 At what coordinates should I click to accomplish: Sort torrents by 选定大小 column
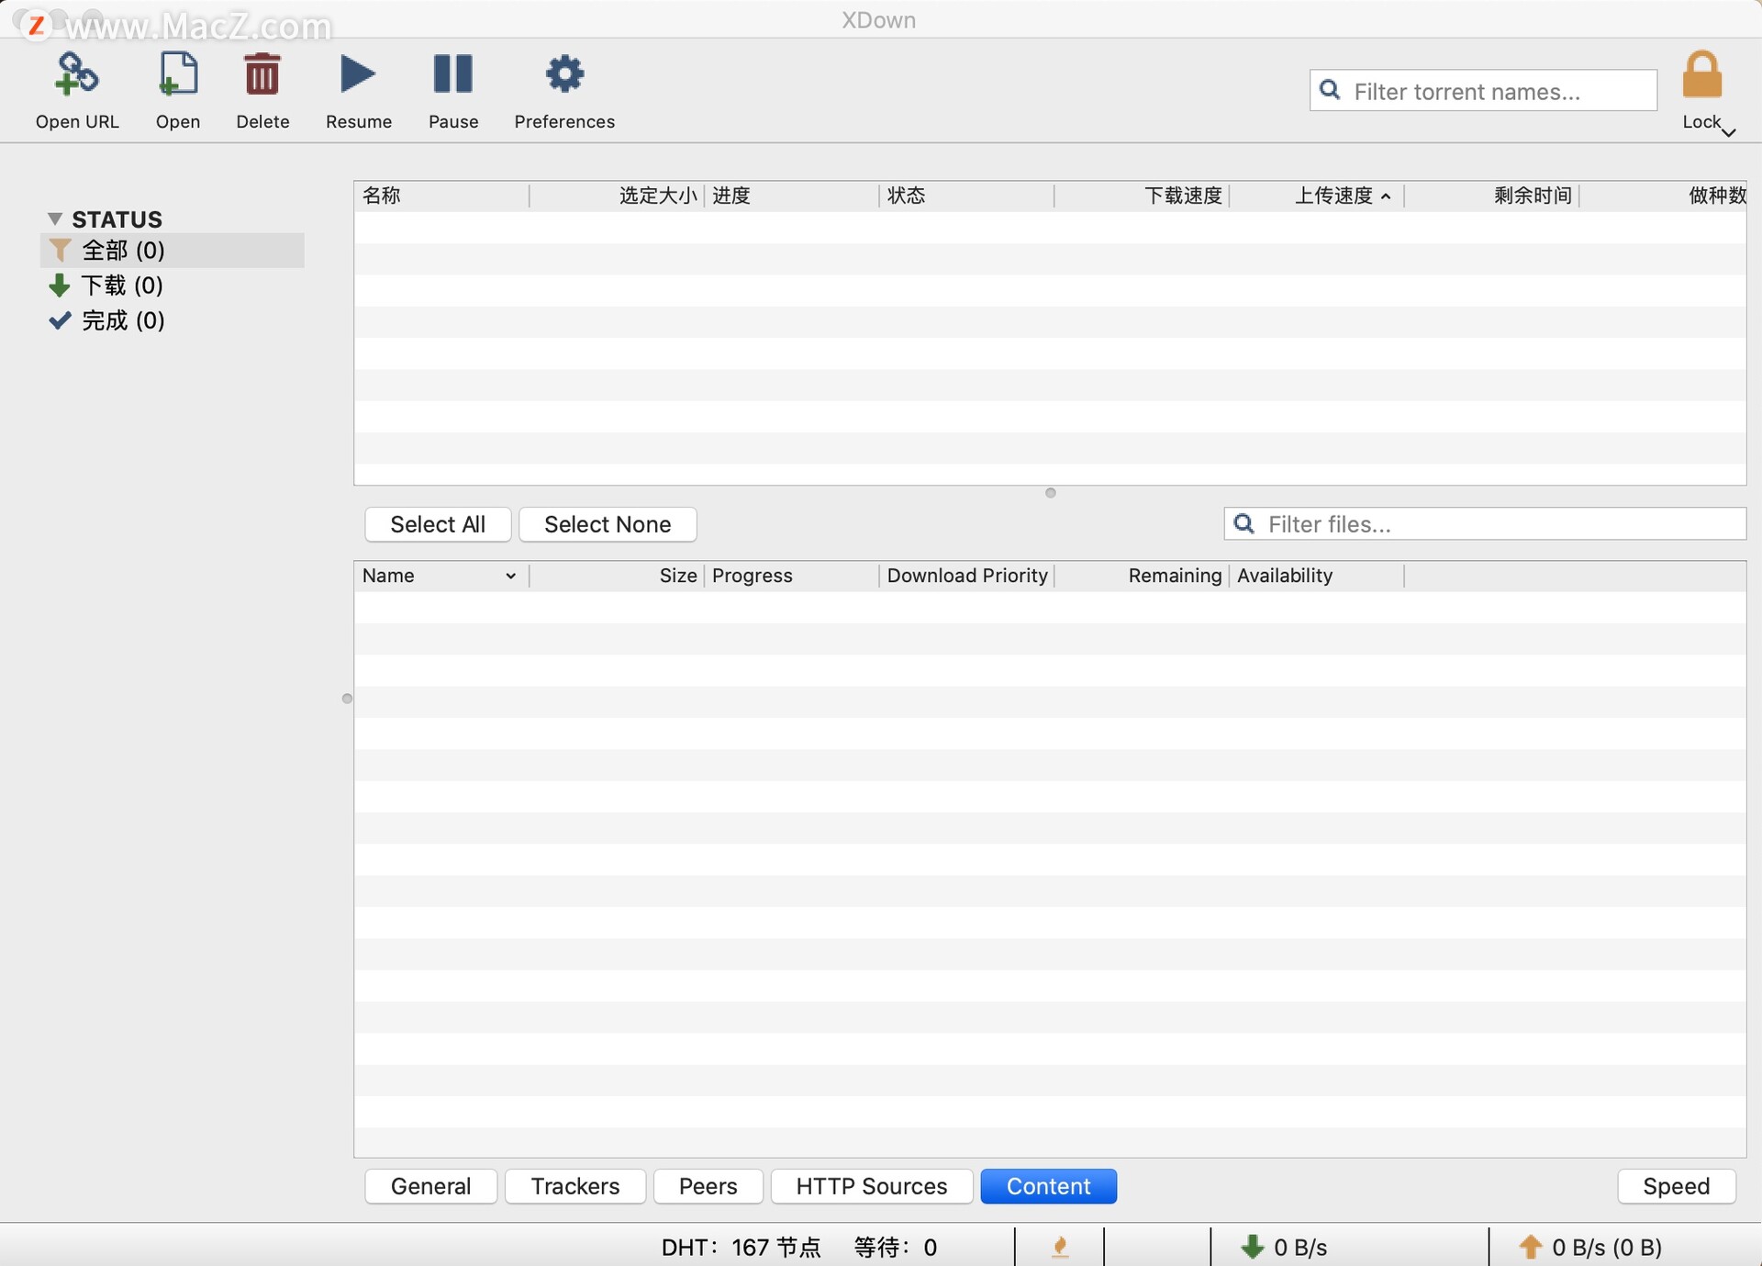617,196
